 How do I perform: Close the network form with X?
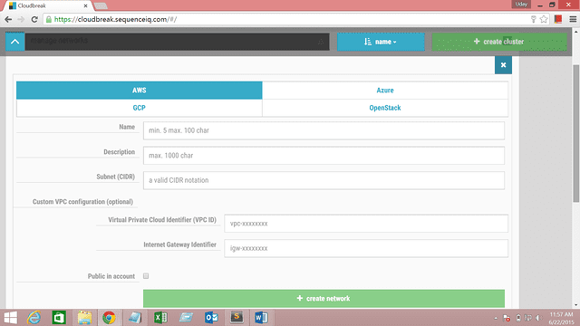coord(503,65)
